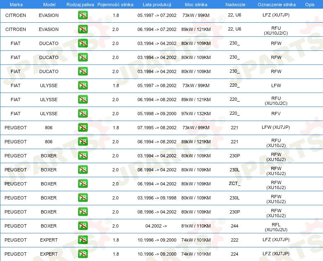323x261 pixels.
Task: Click the Moc silnika column header
Action: pos(196,5)
